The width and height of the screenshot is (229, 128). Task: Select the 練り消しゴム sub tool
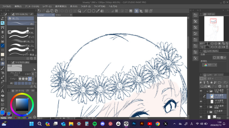(x=21, y=41)
